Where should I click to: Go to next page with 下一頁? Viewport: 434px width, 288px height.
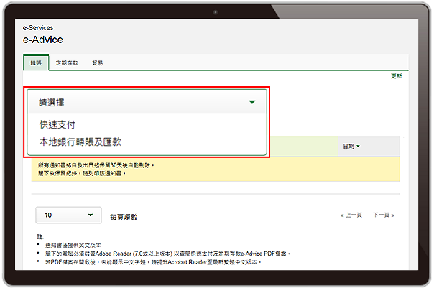click(384, 215)
